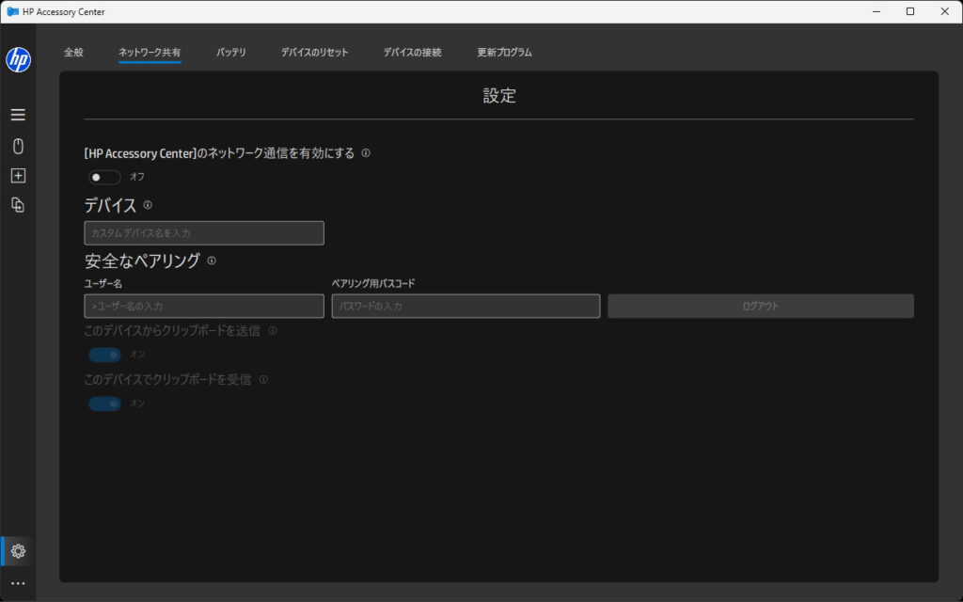Show info icon beside デバイス heading

click(148, 204)
